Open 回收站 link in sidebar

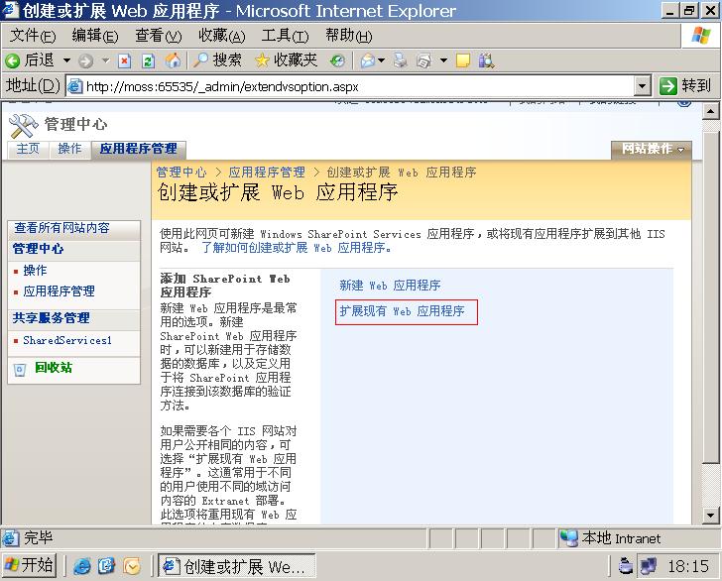(x=54, y=368)
